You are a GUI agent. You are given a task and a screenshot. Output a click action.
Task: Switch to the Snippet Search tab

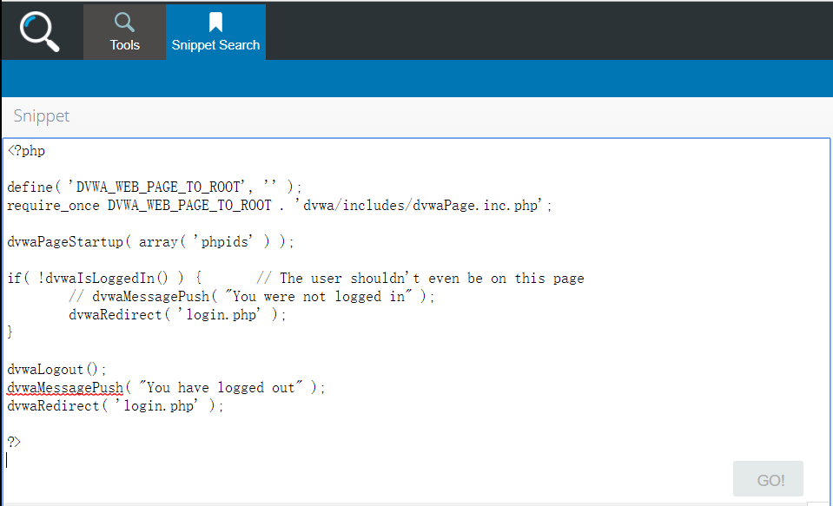pos(215,32)
